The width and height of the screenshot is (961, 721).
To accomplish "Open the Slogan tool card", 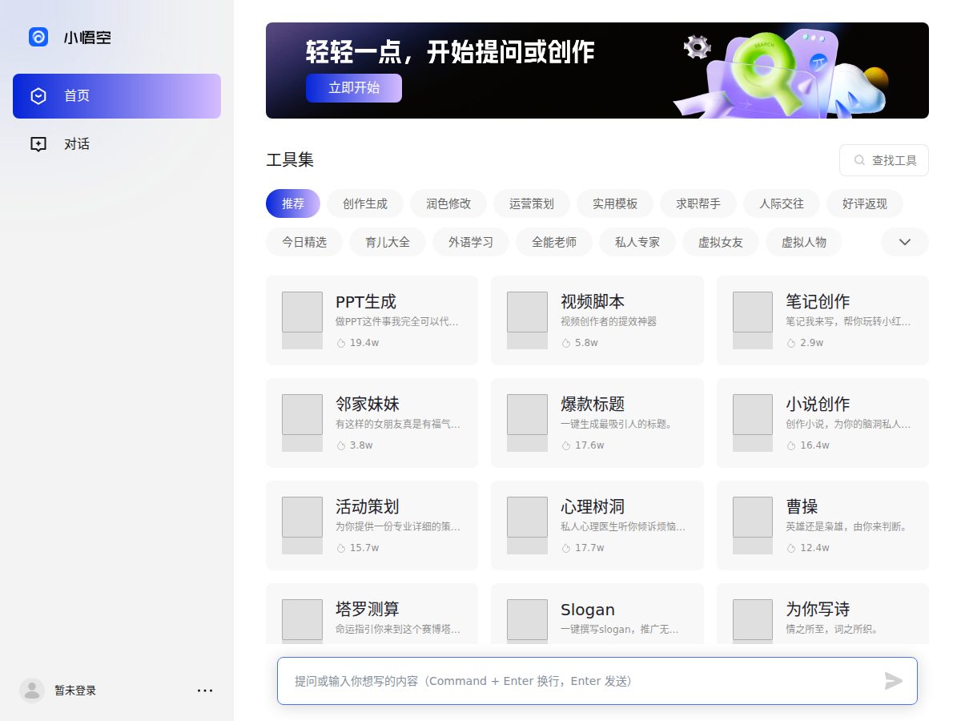I will click(597, 614).
